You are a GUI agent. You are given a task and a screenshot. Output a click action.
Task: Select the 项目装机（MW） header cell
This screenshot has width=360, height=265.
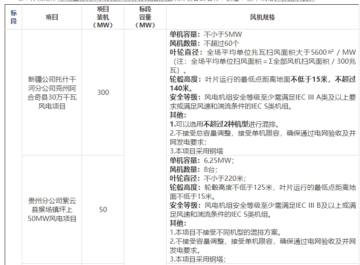pos(103,17)
